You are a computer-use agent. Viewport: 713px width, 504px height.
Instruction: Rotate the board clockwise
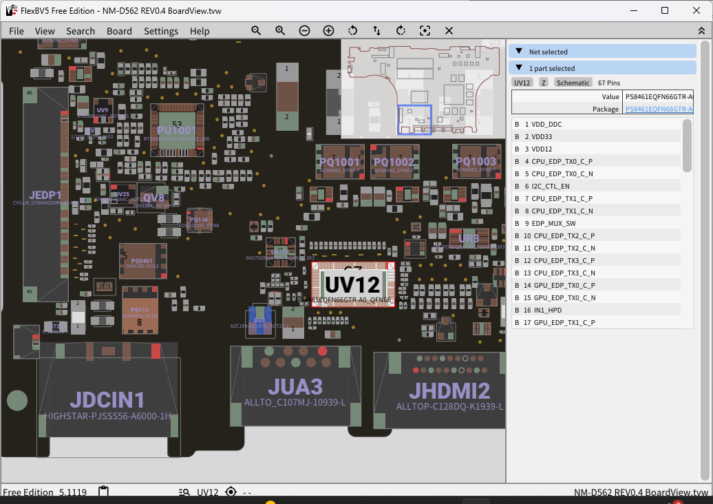coord(401,31)
